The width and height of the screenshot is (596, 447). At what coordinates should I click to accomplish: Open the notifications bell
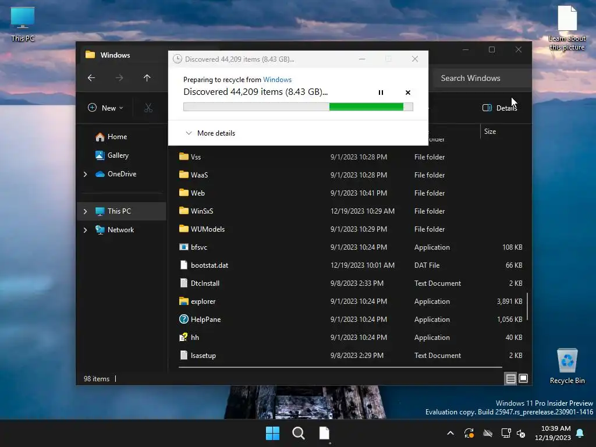coord(580,433)
